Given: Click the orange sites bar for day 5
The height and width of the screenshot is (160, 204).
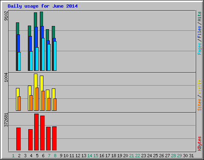Looking at the screenshot, I should click(x=37, y=99).
